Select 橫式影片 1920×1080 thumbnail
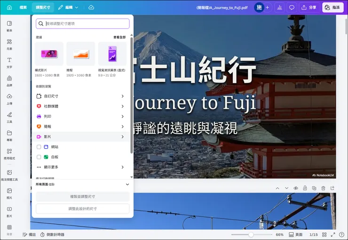Screen dimensions: 348x240 pos(49,54)
